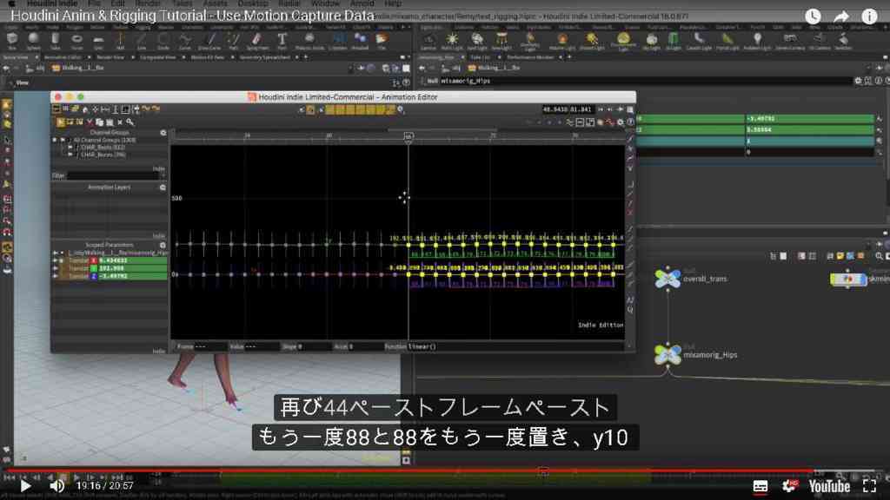Click the Animation Editor search magnifier icon
The width and height of the screenshot is (890, 500).
[130, 122]
